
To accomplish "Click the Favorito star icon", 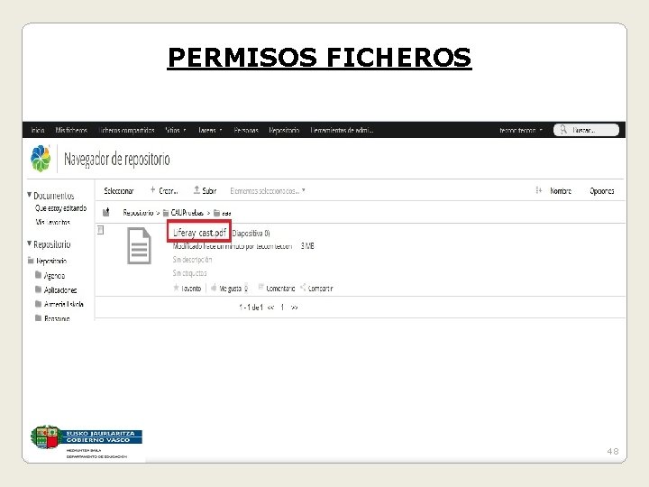I will 176,288.
